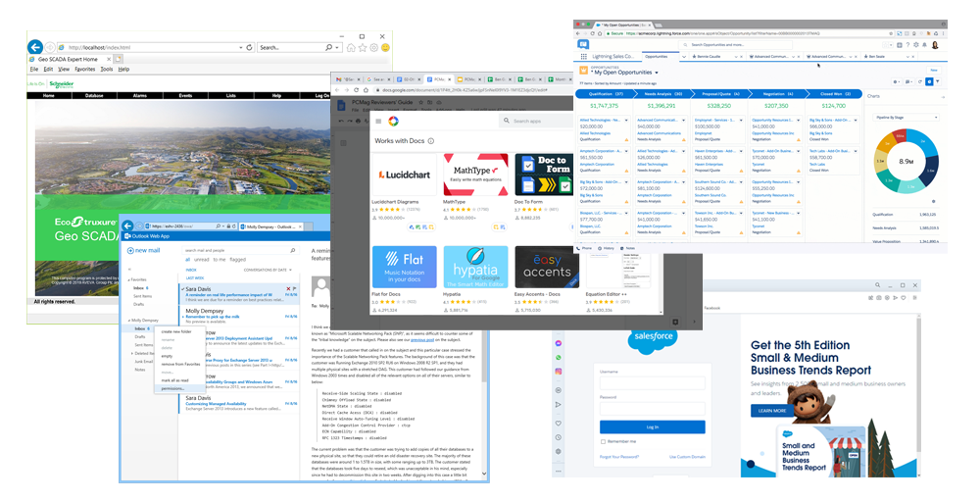
Task: Go back in the Geo SCADA browser window
Action: [35, 47]
